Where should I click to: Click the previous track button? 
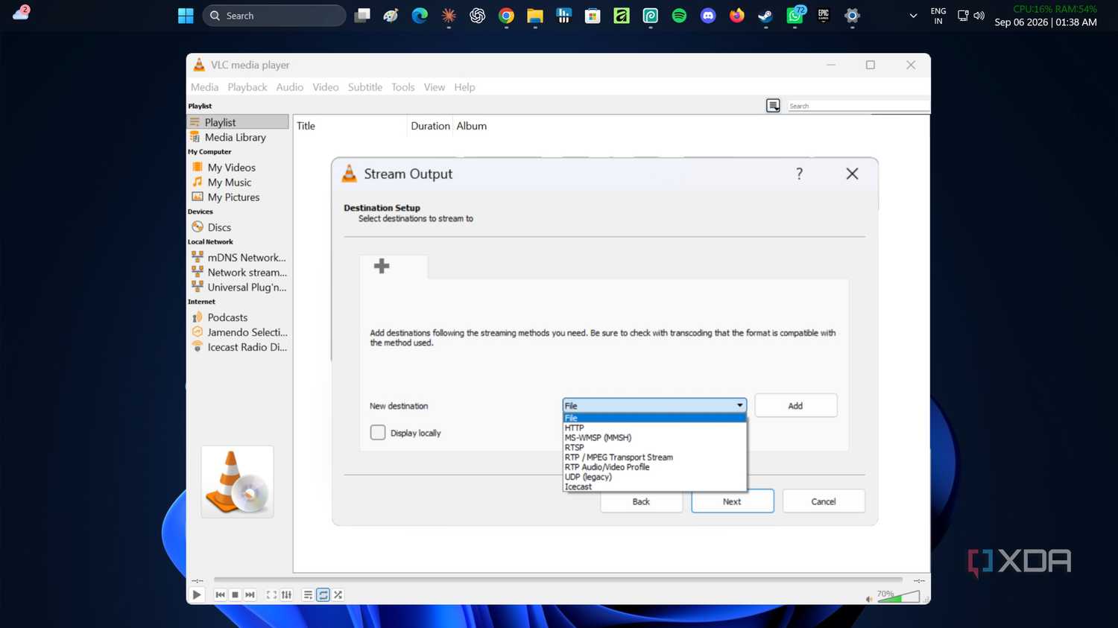(220, 594)
